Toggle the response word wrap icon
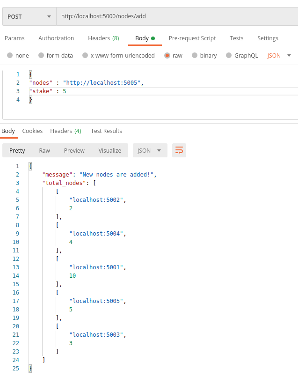This screenshot has width=298, height=377. [x=179, y=150]
